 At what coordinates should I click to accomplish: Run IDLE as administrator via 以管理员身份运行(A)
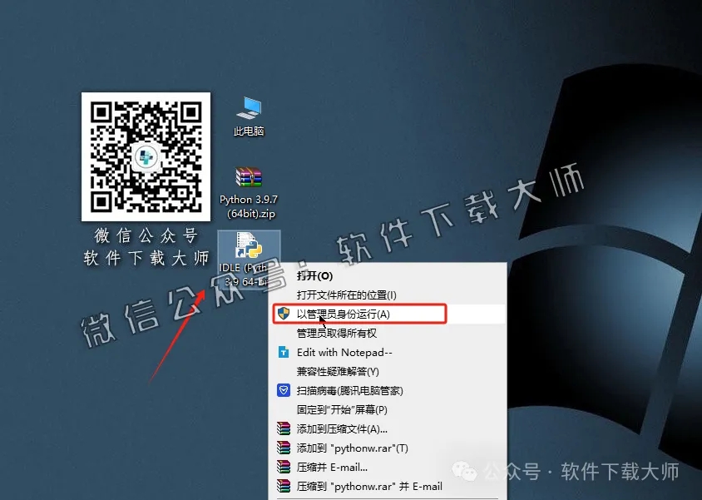click(x=341, y=314)
